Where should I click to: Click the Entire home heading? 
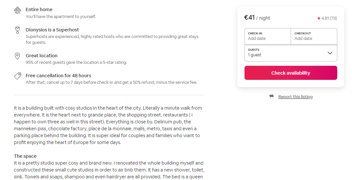(x=39, y=9)
